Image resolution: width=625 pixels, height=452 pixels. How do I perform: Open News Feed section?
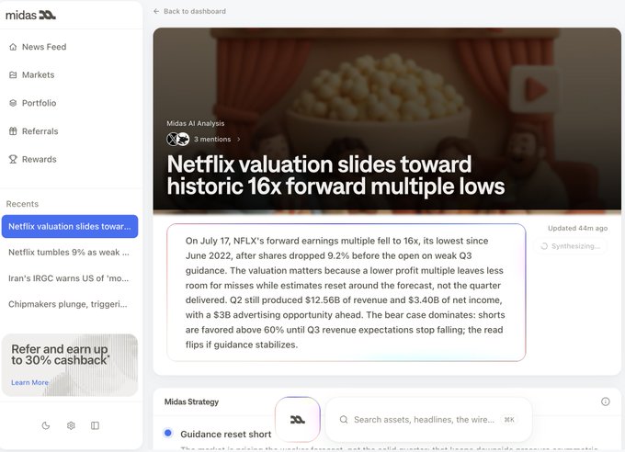click(x=44, y=47)
